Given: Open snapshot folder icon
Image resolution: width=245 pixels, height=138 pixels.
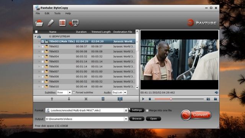Looking at the screenshot, I should click(216, 99).
